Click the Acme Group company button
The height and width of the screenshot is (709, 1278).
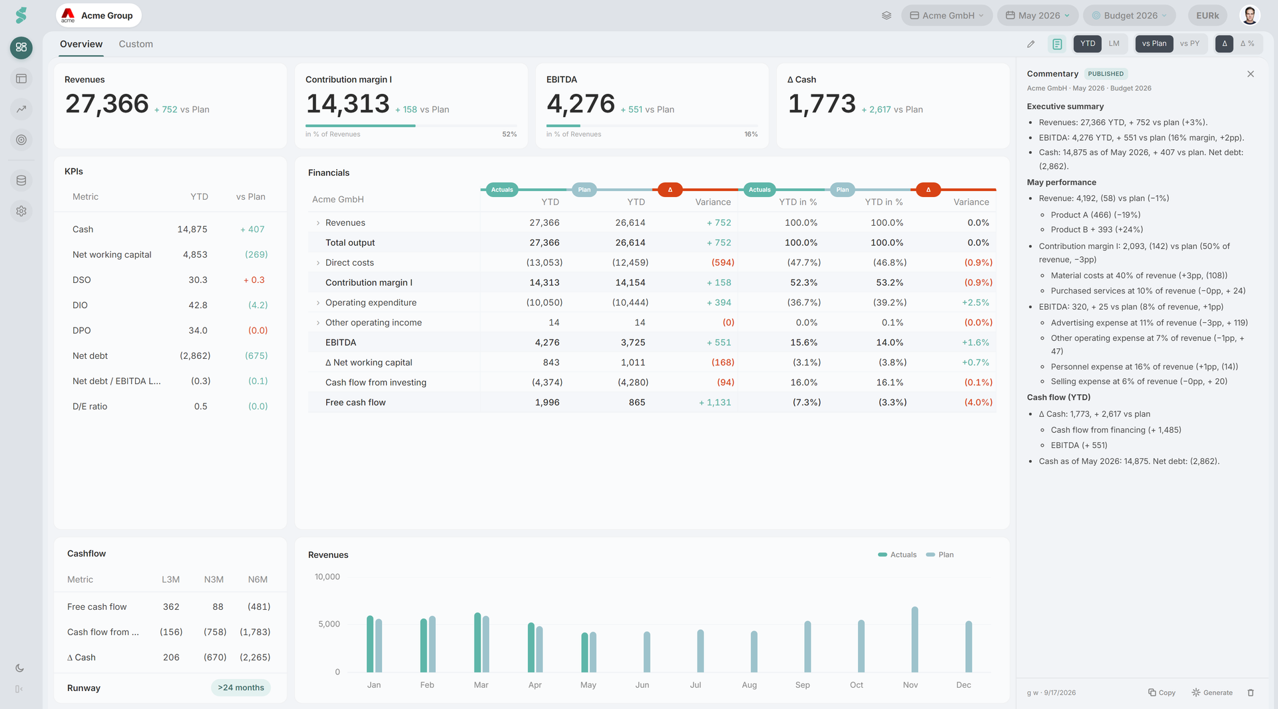point(99,15)
